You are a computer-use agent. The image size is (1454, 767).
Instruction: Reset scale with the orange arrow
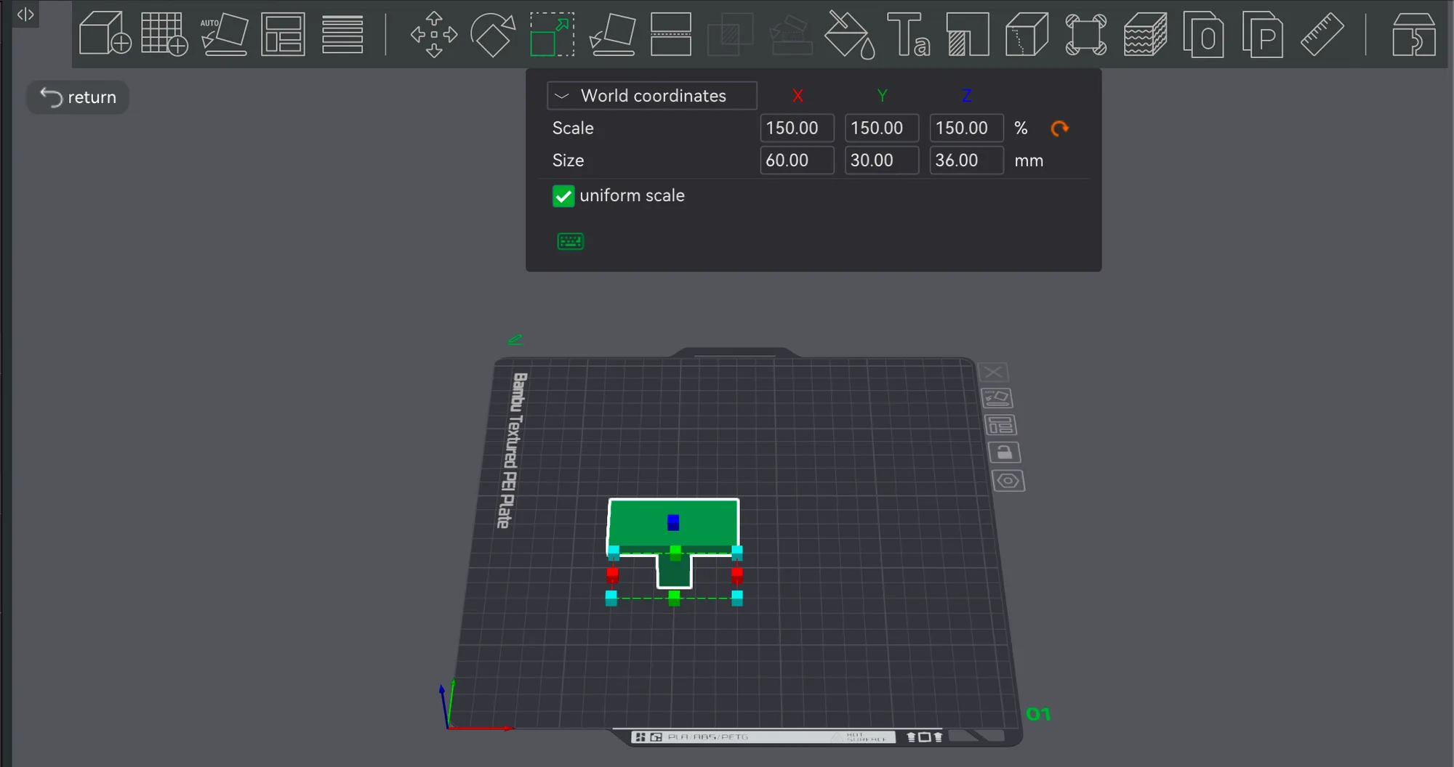pyautogui.click(x=1060, y=129)
